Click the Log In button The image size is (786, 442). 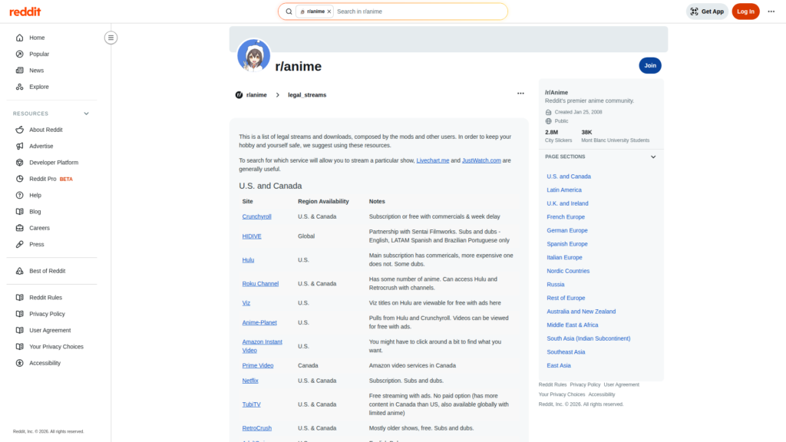pos(745,12)
